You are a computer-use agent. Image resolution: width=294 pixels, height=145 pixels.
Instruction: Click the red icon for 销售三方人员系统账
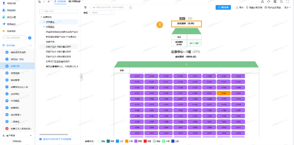pyautogui.click(x=7, y=129)
